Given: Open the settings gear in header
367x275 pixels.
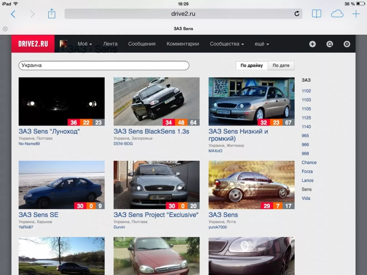Looking at the screenshot, I should (347, 44).
